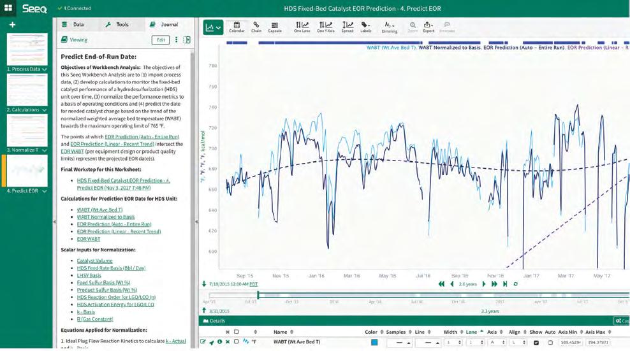Image resolution: width=630 pixels, height=351 pixels.
Task: Open the Dimming options menu
Action: click(x=390, y=27)
